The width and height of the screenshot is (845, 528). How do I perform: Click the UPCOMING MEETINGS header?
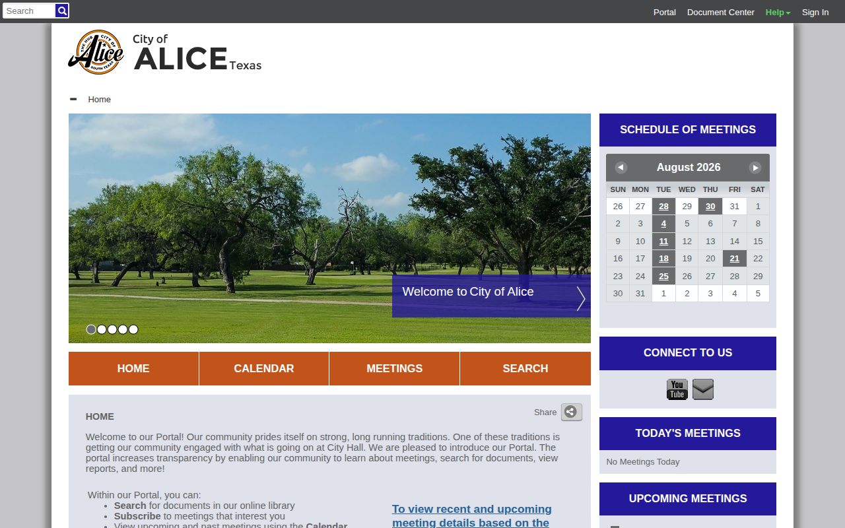tap(688, 499)
